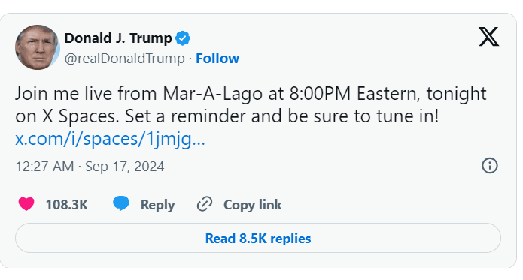Click the @realDonaldTrump handle
The image size is (523, 280).
[x=124, y=59]
